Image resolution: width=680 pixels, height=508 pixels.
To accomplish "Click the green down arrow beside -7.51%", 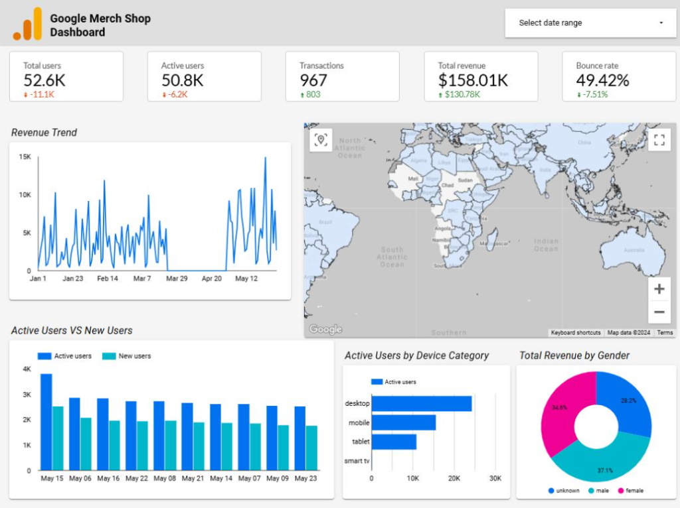I will (x=578, y=94).
